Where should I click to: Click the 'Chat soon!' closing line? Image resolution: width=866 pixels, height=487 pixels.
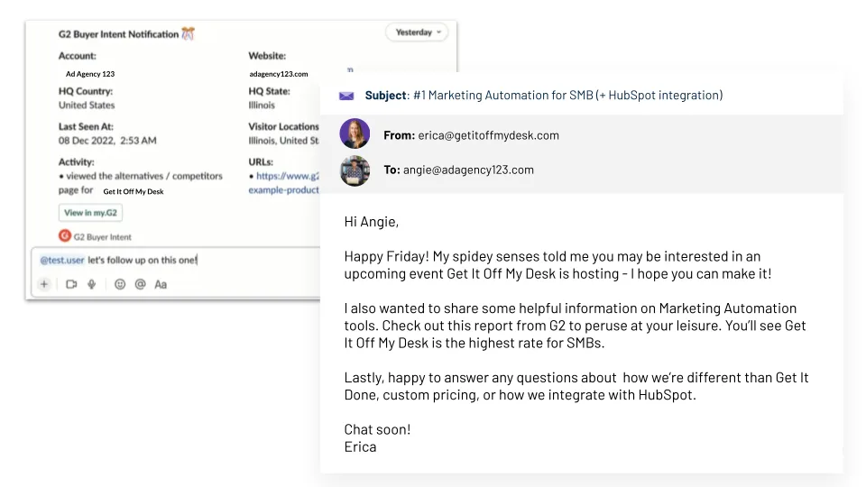[x=377, y=429]
